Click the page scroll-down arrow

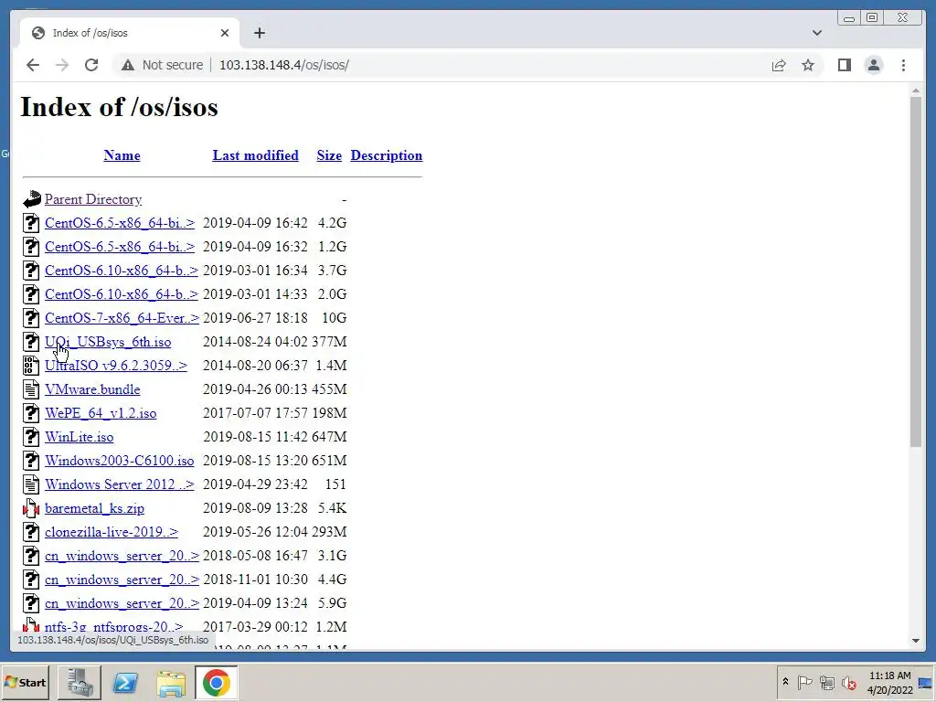tap(916, 641)
